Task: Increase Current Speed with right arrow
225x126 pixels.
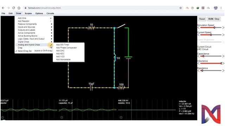Action: (x=223, y=35)
